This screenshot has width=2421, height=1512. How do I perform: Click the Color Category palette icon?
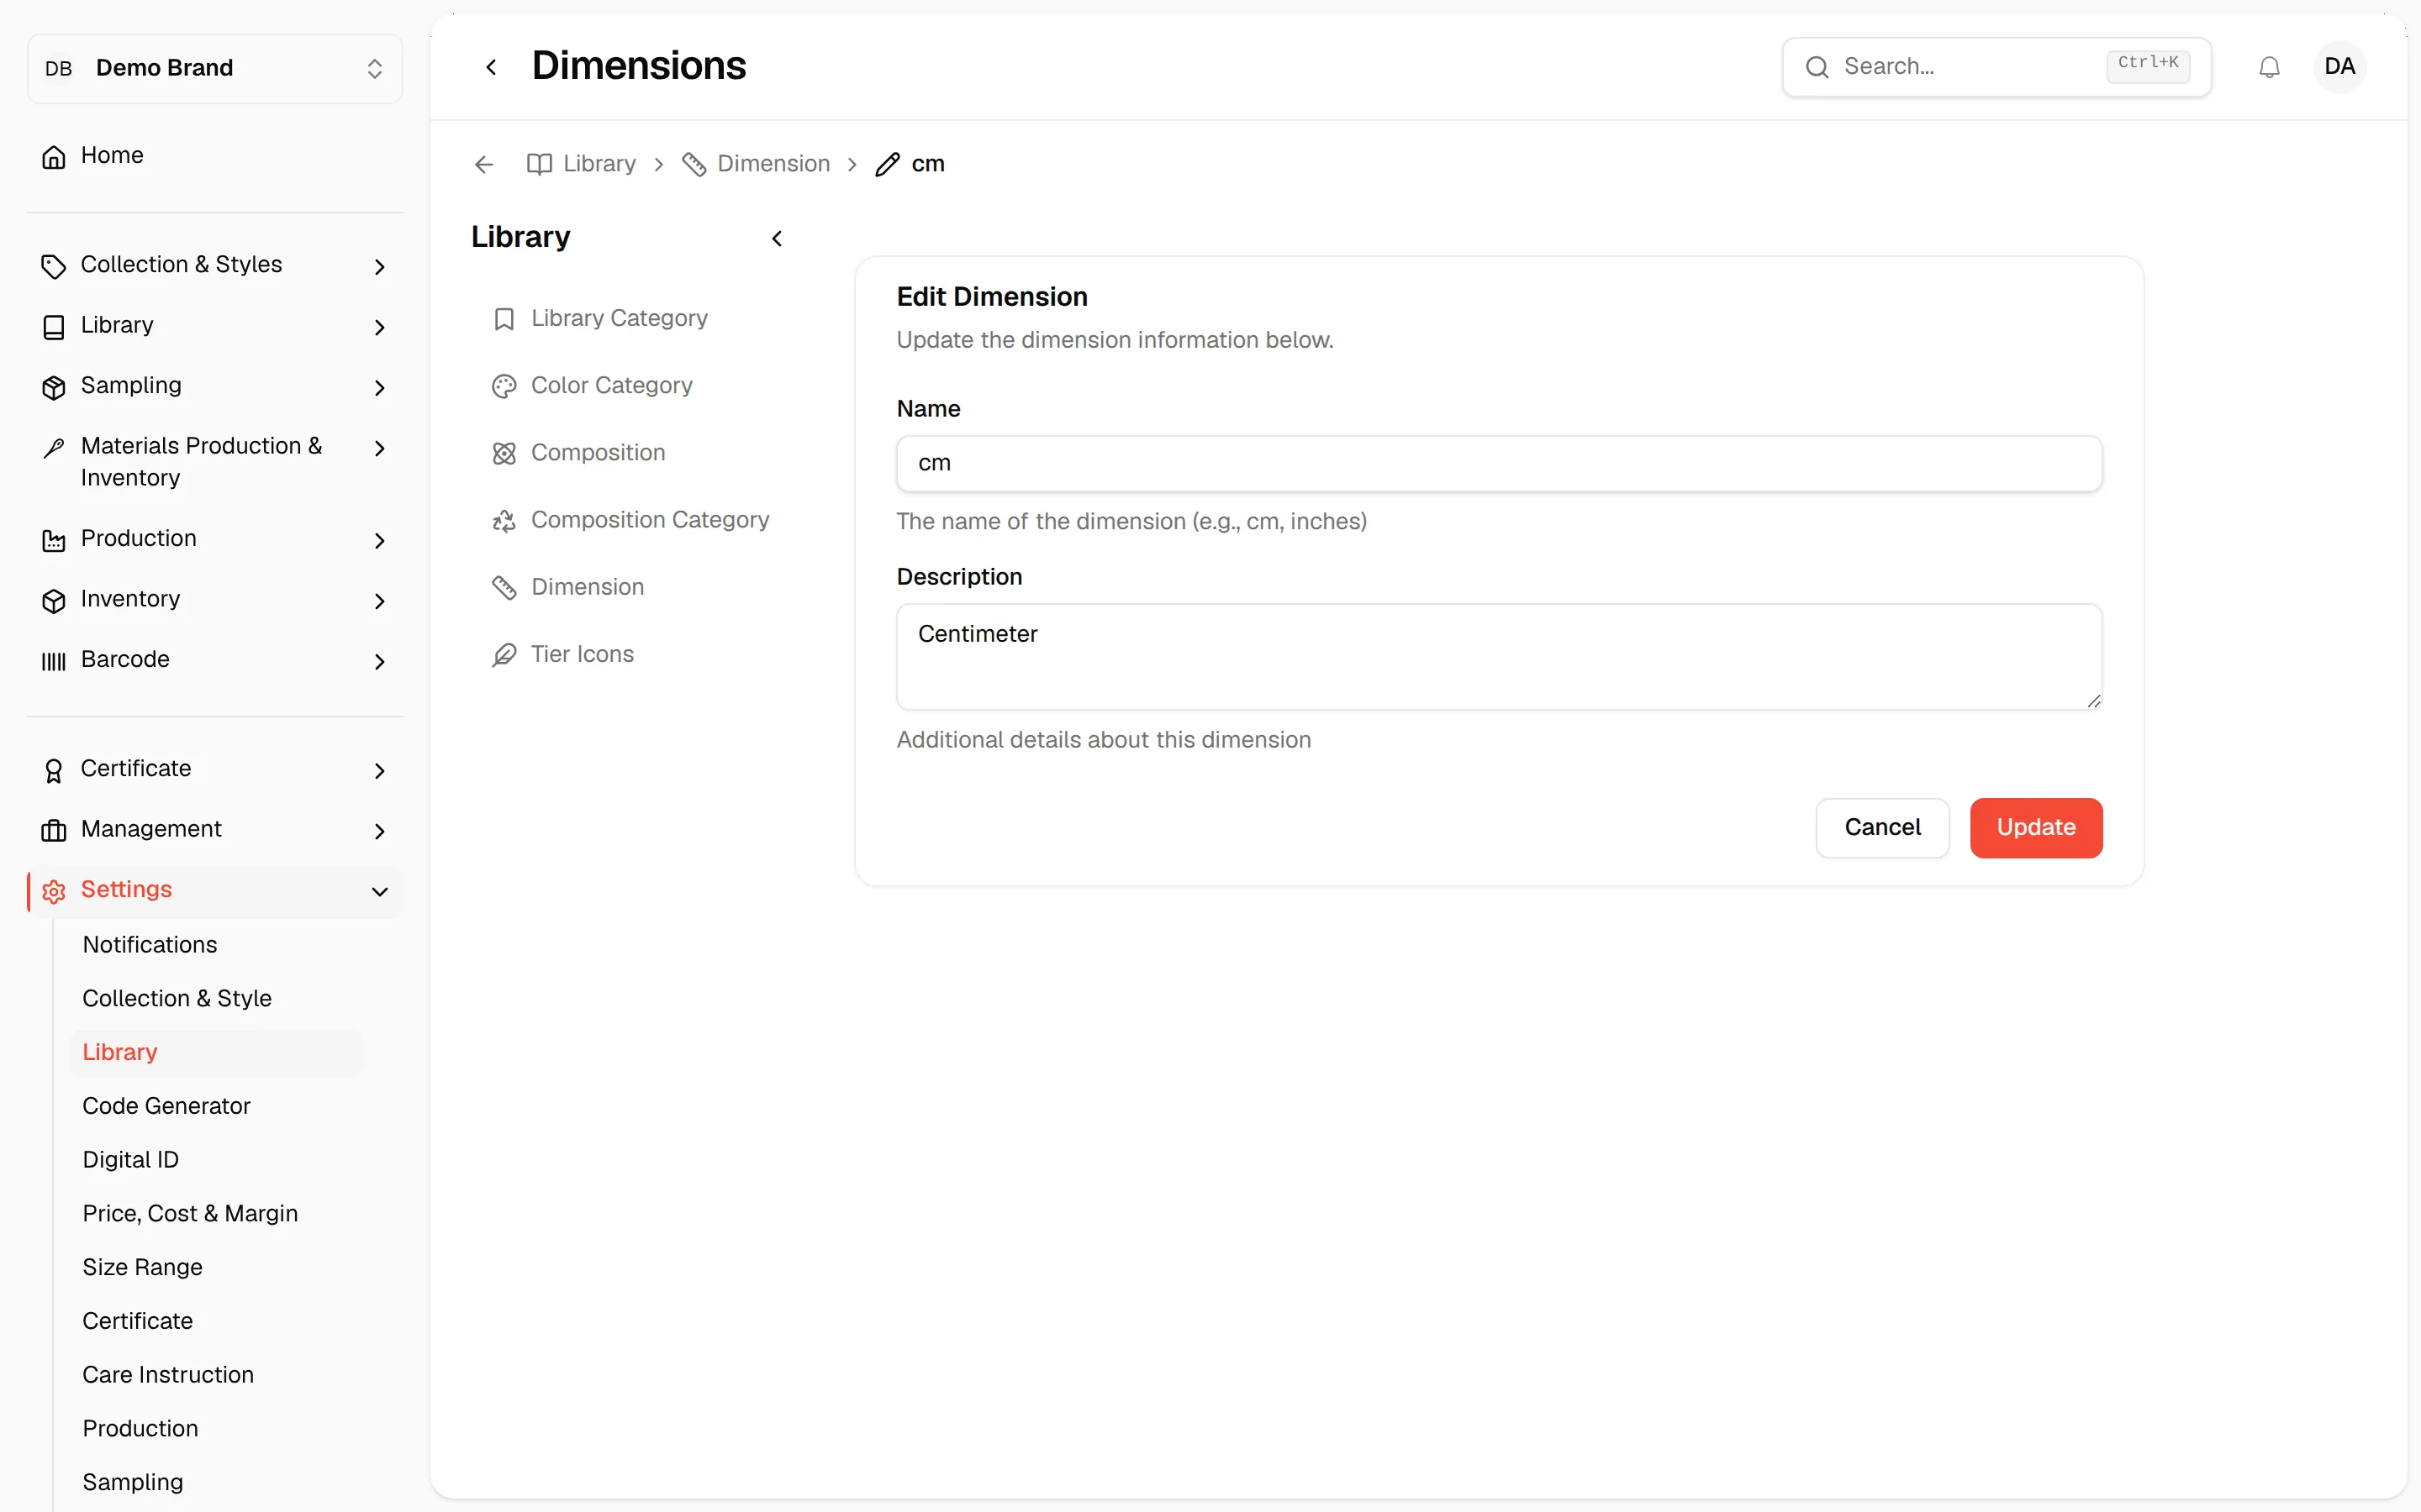click(504, 386)
